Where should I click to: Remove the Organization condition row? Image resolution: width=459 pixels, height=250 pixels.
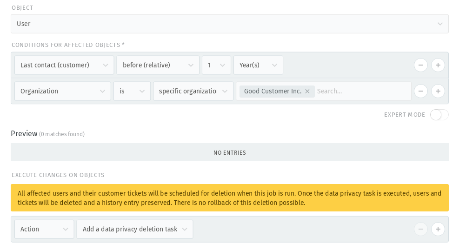click(421, 91)
